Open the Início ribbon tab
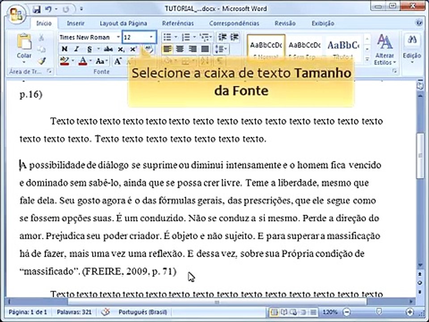The width and height of the screenshot is (429, 322). [44, 23]
